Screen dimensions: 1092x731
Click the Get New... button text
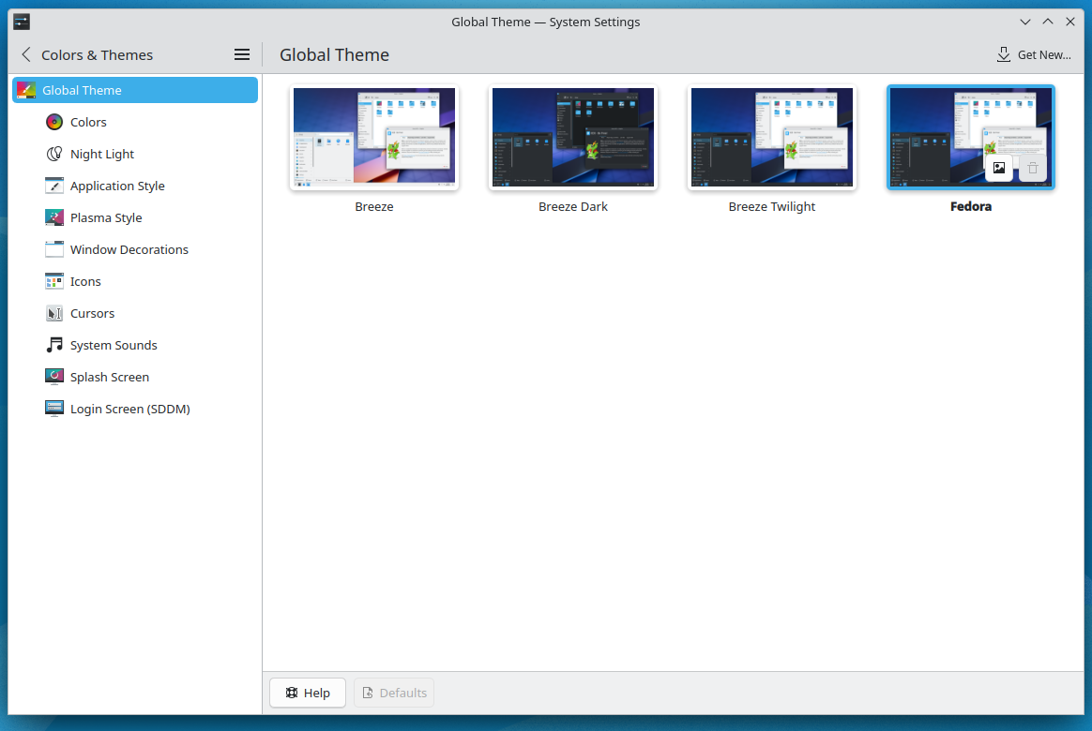tap(1044, 55)
